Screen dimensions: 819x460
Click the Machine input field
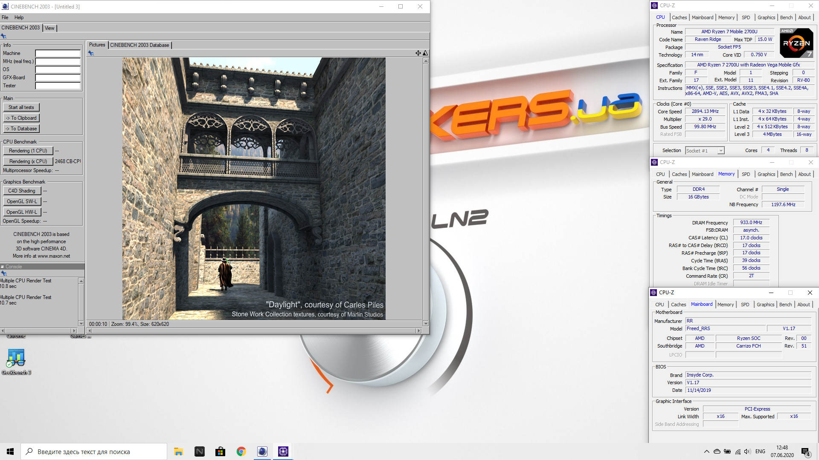coord(58,53)
